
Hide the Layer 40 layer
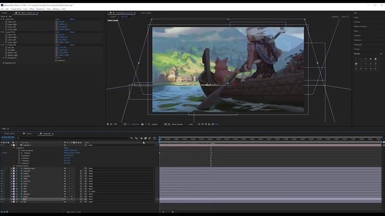pos(1,171)
